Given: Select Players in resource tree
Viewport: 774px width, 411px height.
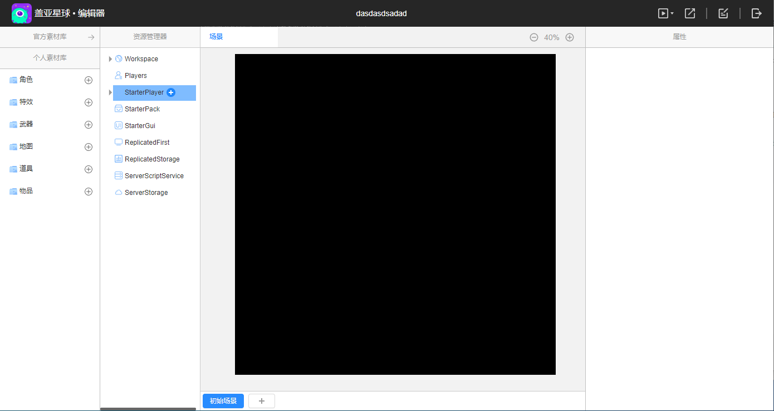Looking at the screenshot, I should pos(136,76).
